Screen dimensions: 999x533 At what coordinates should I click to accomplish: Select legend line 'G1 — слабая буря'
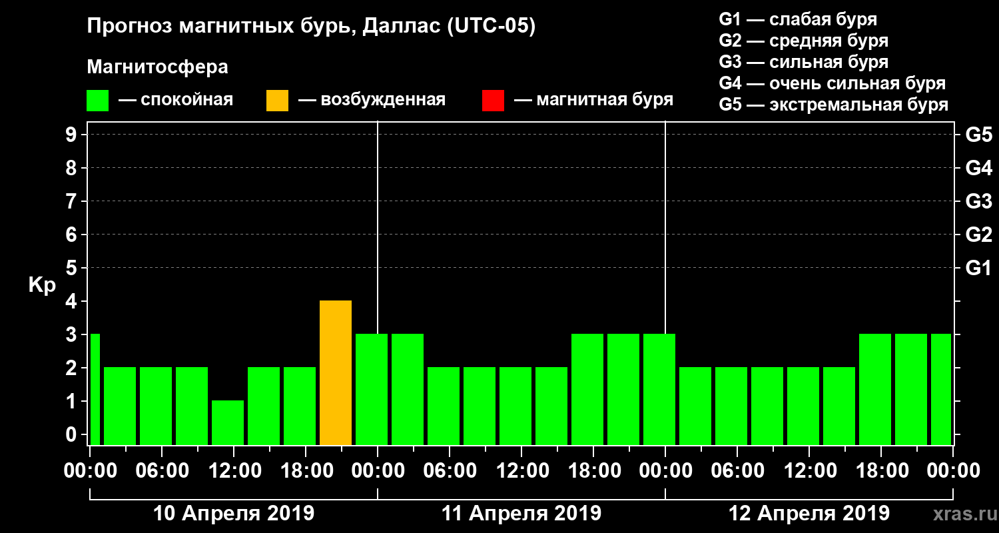(x=798, y=19)
